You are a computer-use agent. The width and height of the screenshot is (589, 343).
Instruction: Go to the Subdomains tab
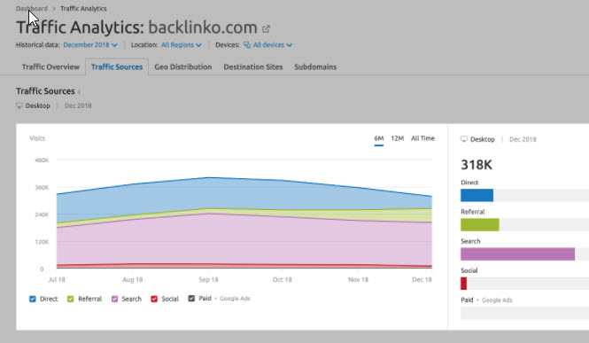pos(315,66)
